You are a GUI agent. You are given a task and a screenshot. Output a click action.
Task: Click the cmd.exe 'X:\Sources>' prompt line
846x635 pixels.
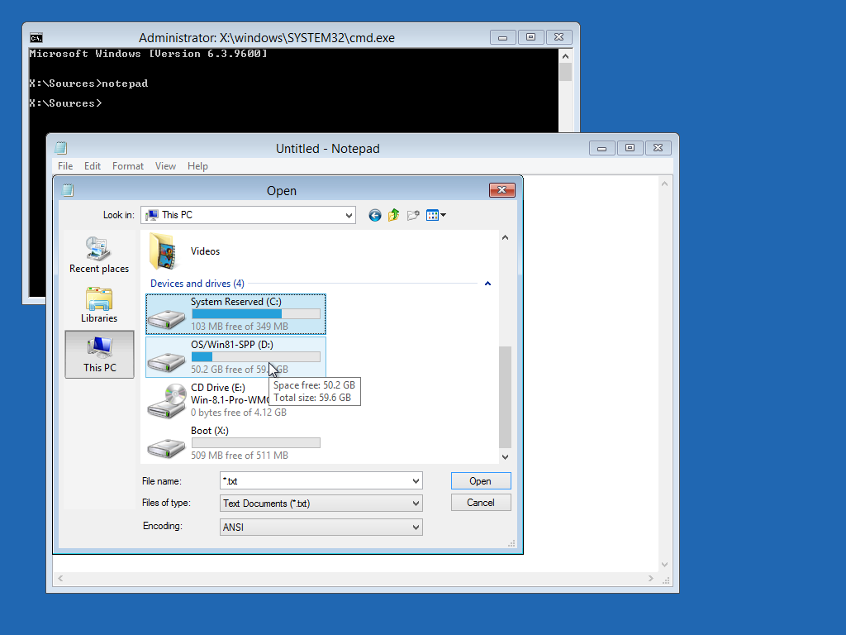65,103
